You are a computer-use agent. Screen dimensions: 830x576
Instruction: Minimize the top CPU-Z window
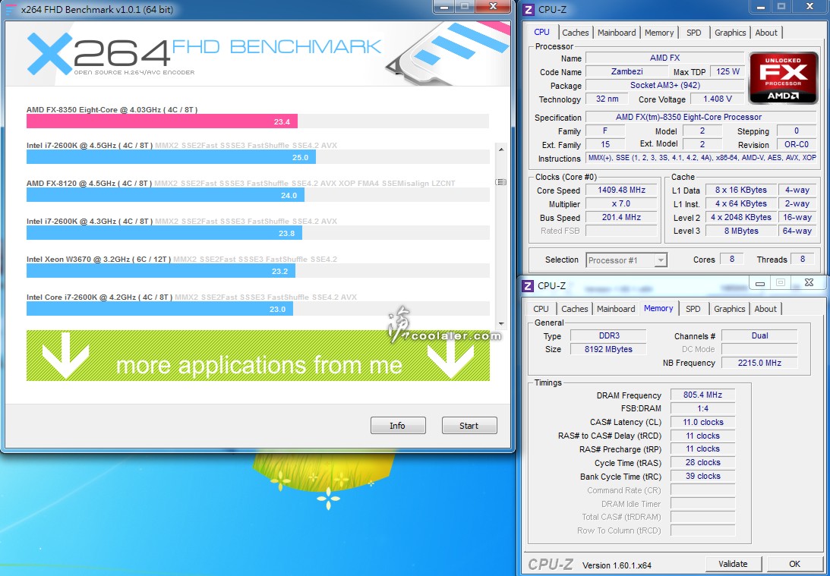click(759, 7)
